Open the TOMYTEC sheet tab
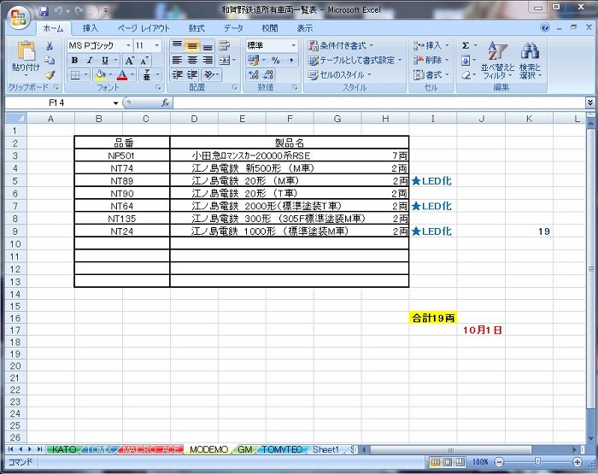 (282, 449)
